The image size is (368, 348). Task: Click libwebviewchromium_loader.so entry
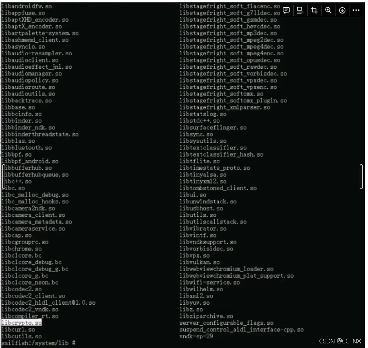click(227, 269)
